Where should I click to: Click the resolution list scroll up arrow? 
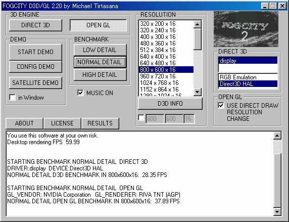pyautogui.click(x=198, y=24)
